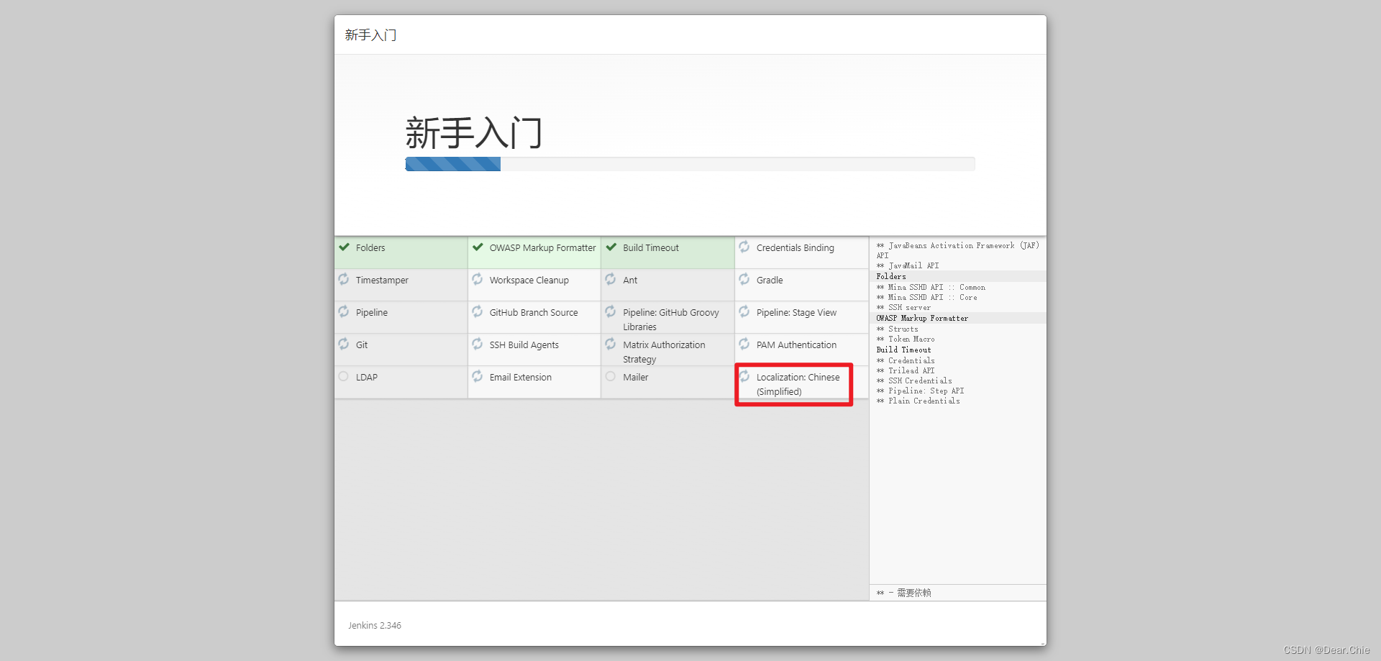The width and height of the screenshot is (1381, 661).
Task: Click the spinner icon beside Credentials Binding
Action: [744, 247]
